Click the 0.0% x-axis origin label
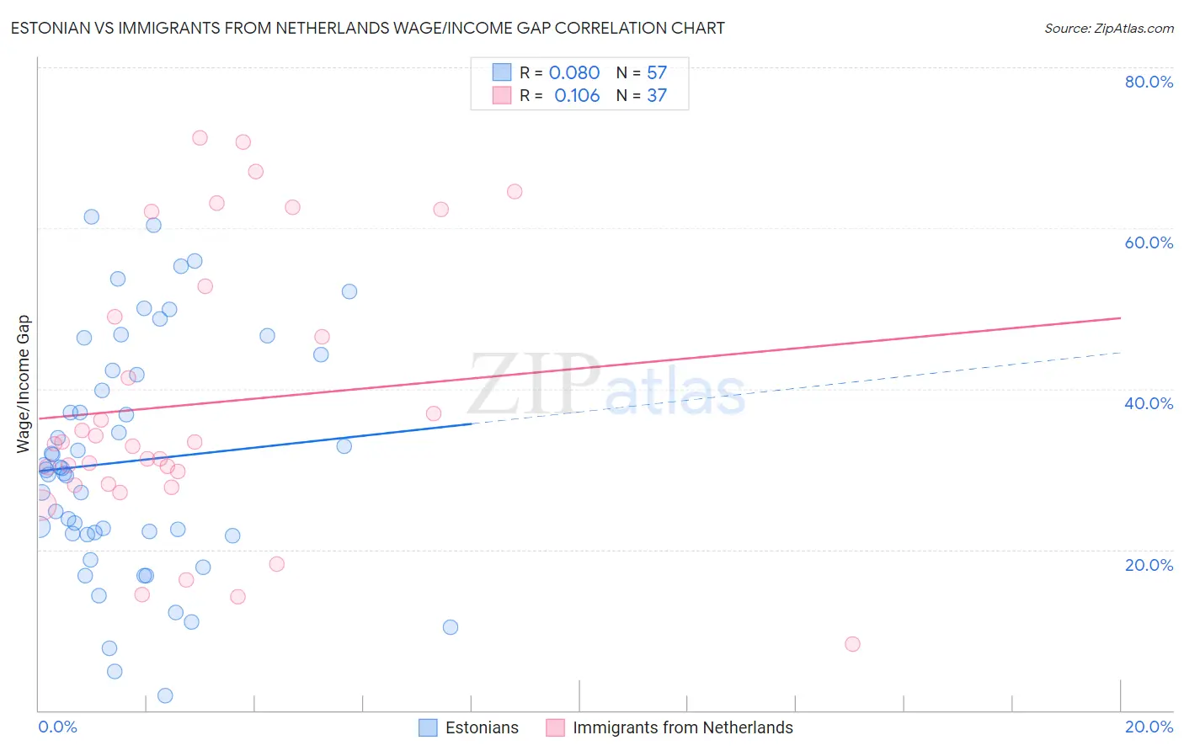This screenshot has height=751, width=1184. click(x=58, y=727)
